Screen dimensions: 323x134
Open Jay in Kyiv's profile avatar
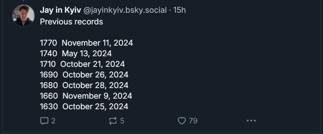(x=23, y=16)
